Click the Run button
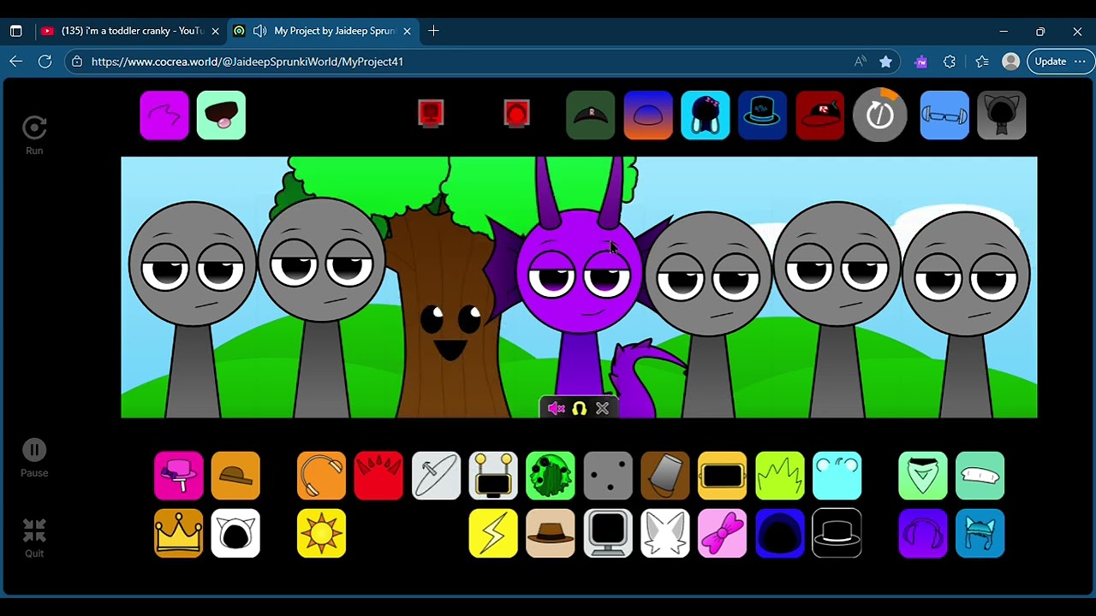Image resolution: width=1096 pixels, height=616 pixels. (34, 135)
